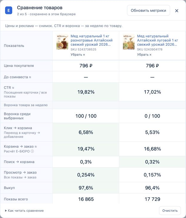Open the Мед натуральный Алтайский луговой link

(158, 40)
